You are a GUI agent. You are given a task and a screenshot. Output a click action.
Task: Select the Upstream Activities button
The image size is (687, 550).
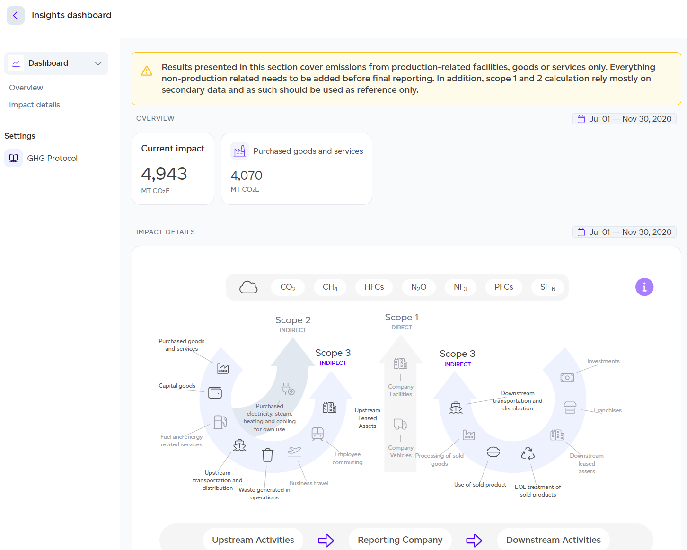pyautogui.click(x=253, y=540)
